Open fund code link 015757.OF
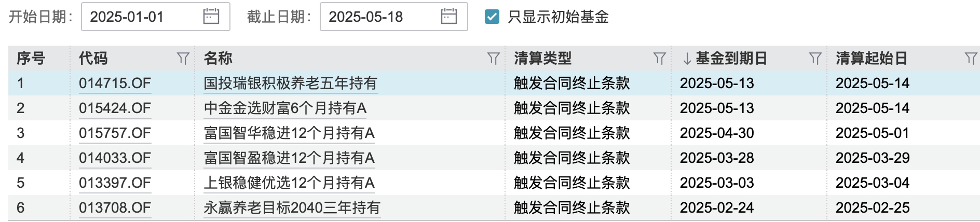Image resolution: width=980 pixels, height=222 pixels. click(115, 133)
